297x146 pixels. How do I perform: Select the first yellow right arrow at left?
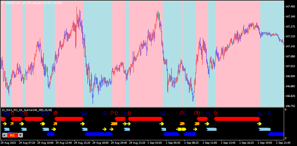click(5, 124)
